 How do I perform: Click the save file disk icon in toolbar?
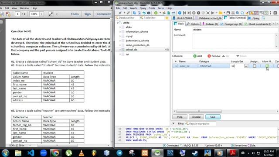228,13
